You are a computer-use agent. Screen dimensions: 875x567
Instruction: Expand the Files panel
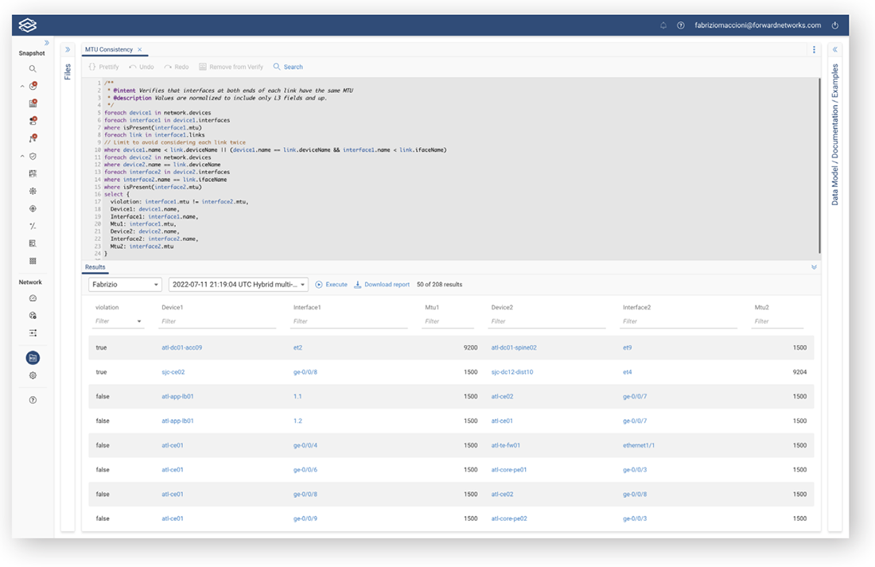click(x=68, y=49)
